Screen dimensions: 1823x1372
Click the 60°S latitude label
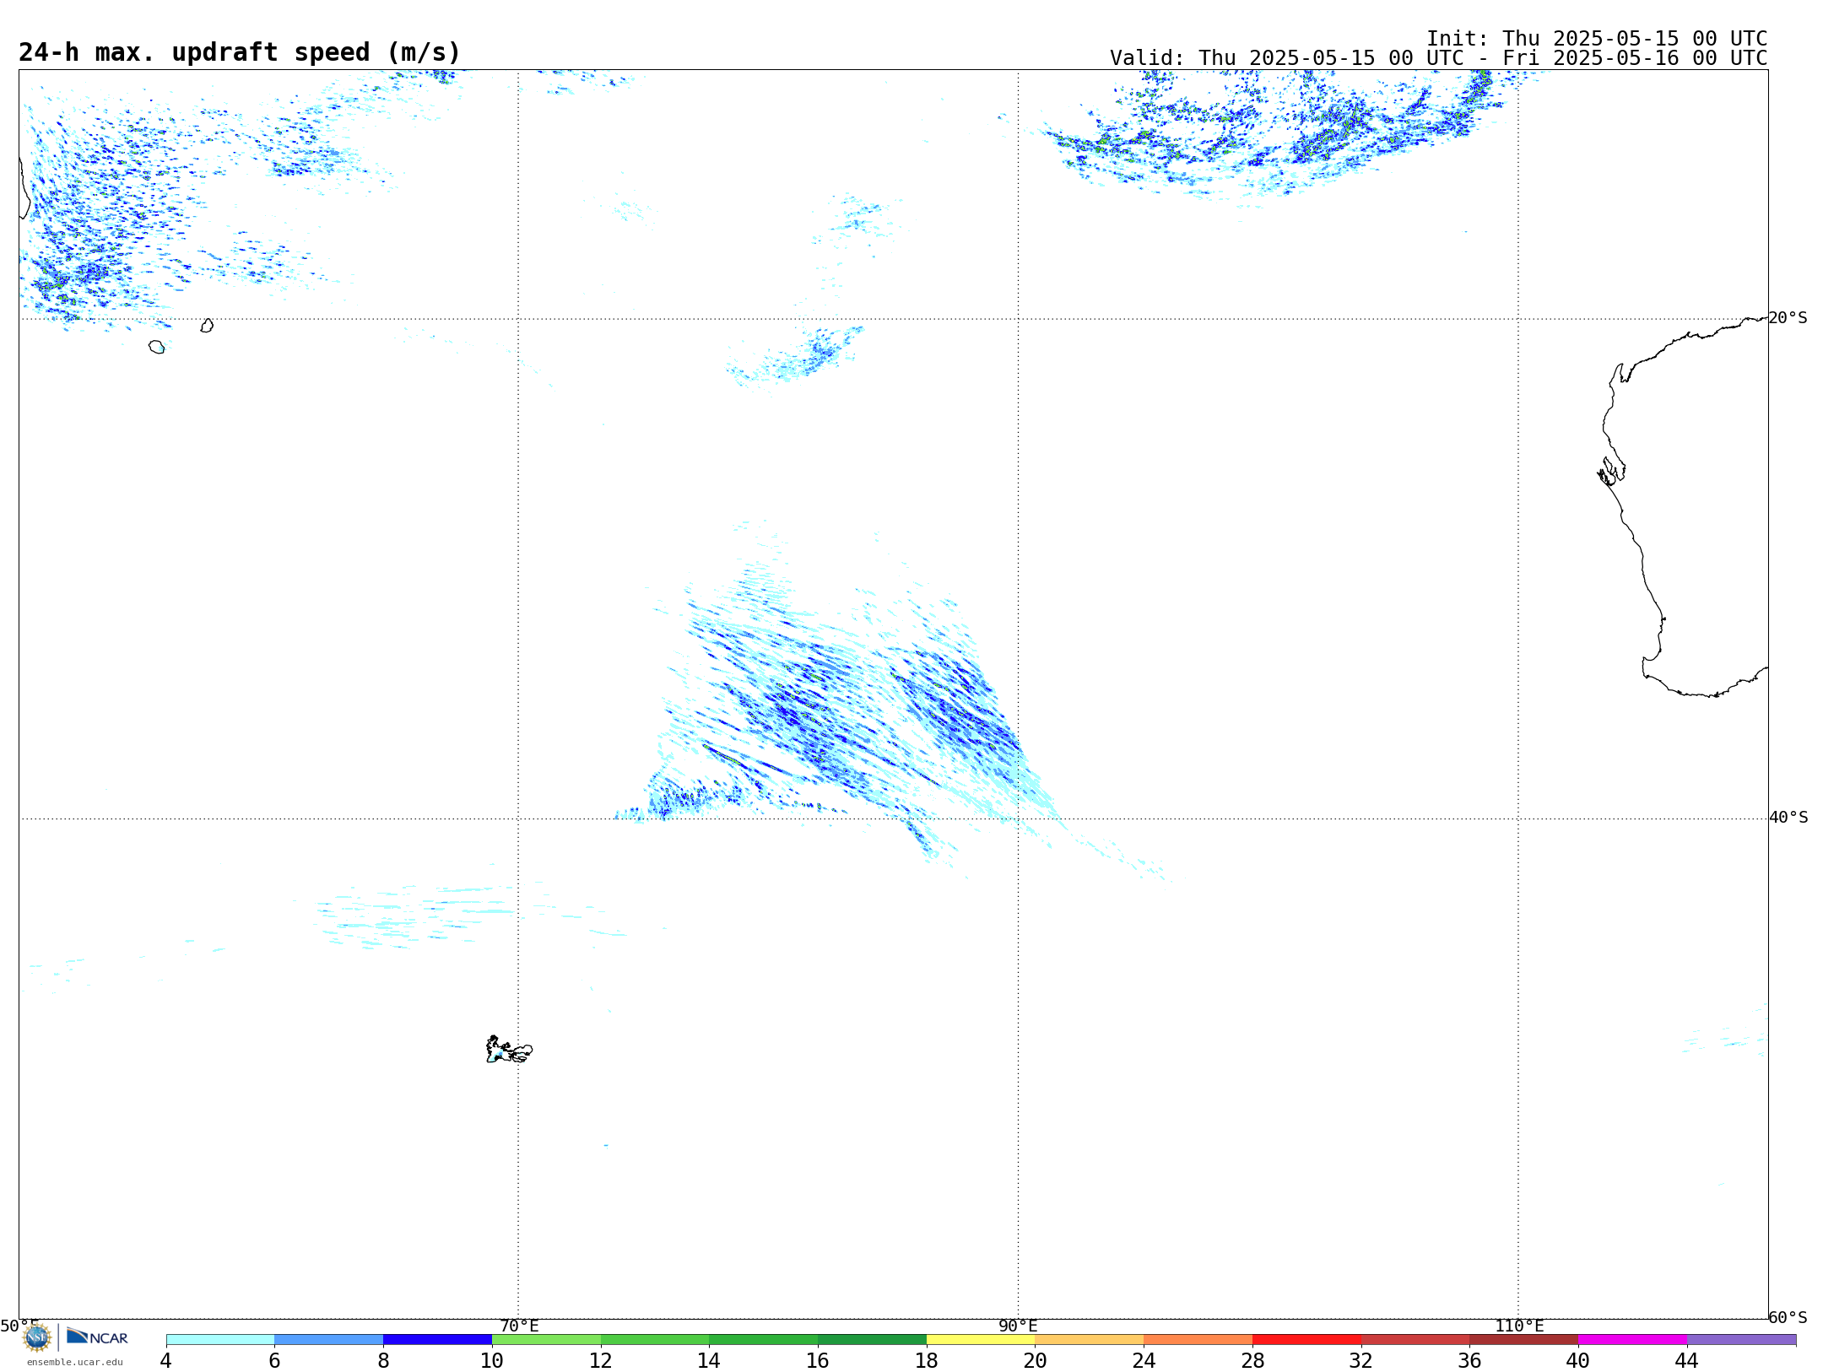click(x=1788, y=1317)
